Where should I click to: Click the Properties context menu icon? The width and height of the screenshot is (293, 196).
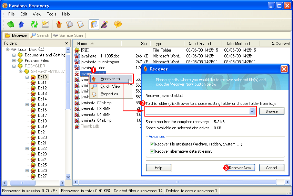pos(94,94)
